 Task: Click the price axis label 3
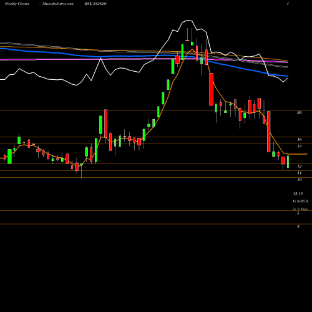298,227
